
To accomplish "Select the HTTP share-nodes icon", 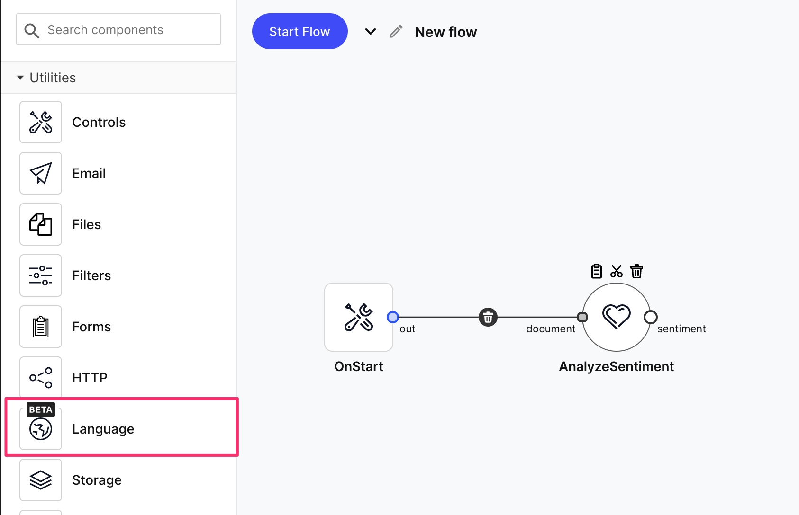I will click(x=41, y=378).
